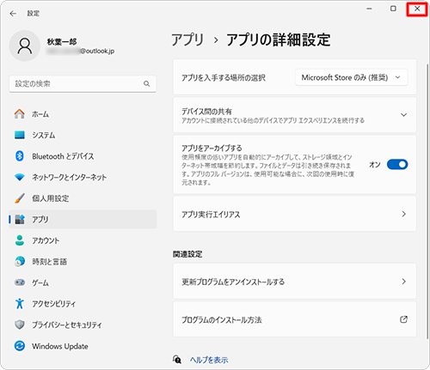Viewport: 430px width, 370px height.
Task: Select the アクセシビリティ figure icon
Action: 20,304
